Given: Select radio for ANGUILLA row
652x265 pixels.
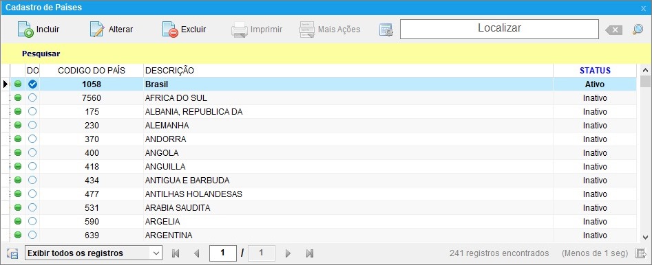Looking at the screenshot, I should click(32, 166).
